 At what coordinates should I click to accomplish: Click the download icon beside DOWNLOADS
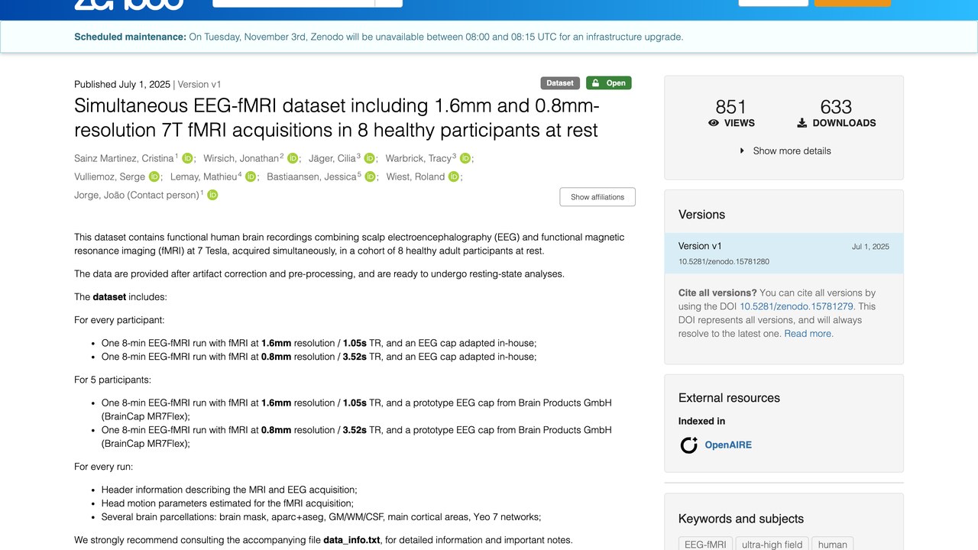click(x=802, y=123)
